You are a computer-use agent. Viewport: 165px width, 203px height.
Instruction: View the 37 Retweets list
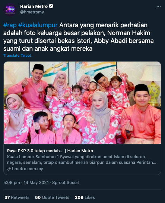coord(17,197)
